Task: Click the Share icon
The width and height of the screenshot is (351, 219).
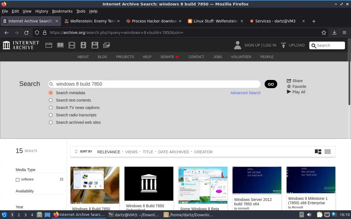Action: point(289,80)
